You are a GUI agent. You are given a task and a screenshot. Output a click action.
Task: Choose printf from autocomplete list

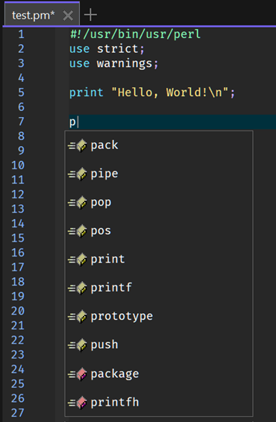click(x=159, y=288)
